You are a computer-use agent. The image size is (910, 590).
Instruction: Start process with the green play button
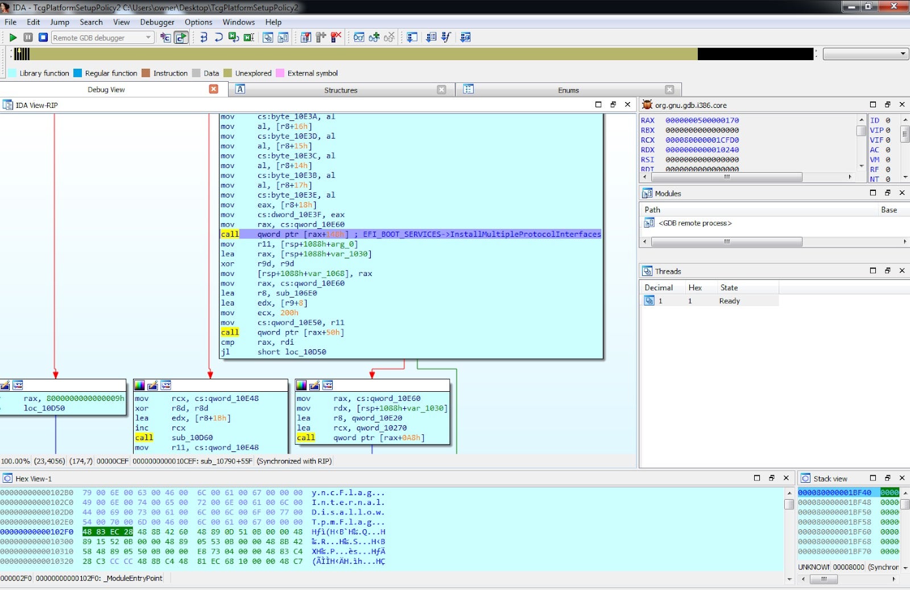pyautogui.click(x=13, y=37)
